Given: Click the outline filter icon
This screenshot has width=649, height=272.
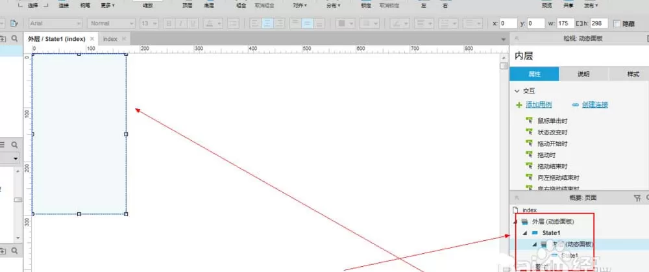Looking at the screenshot, I should click(x=637, y=198).
